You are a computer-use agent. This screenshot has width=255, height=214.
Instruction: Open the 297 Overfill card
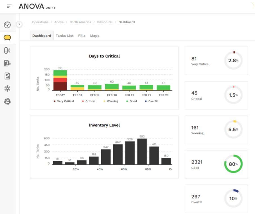click(216, 199)
